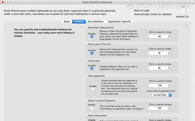The image size is (195, 121).
Task: Open the help question mark button
Action: click(186, 26)
